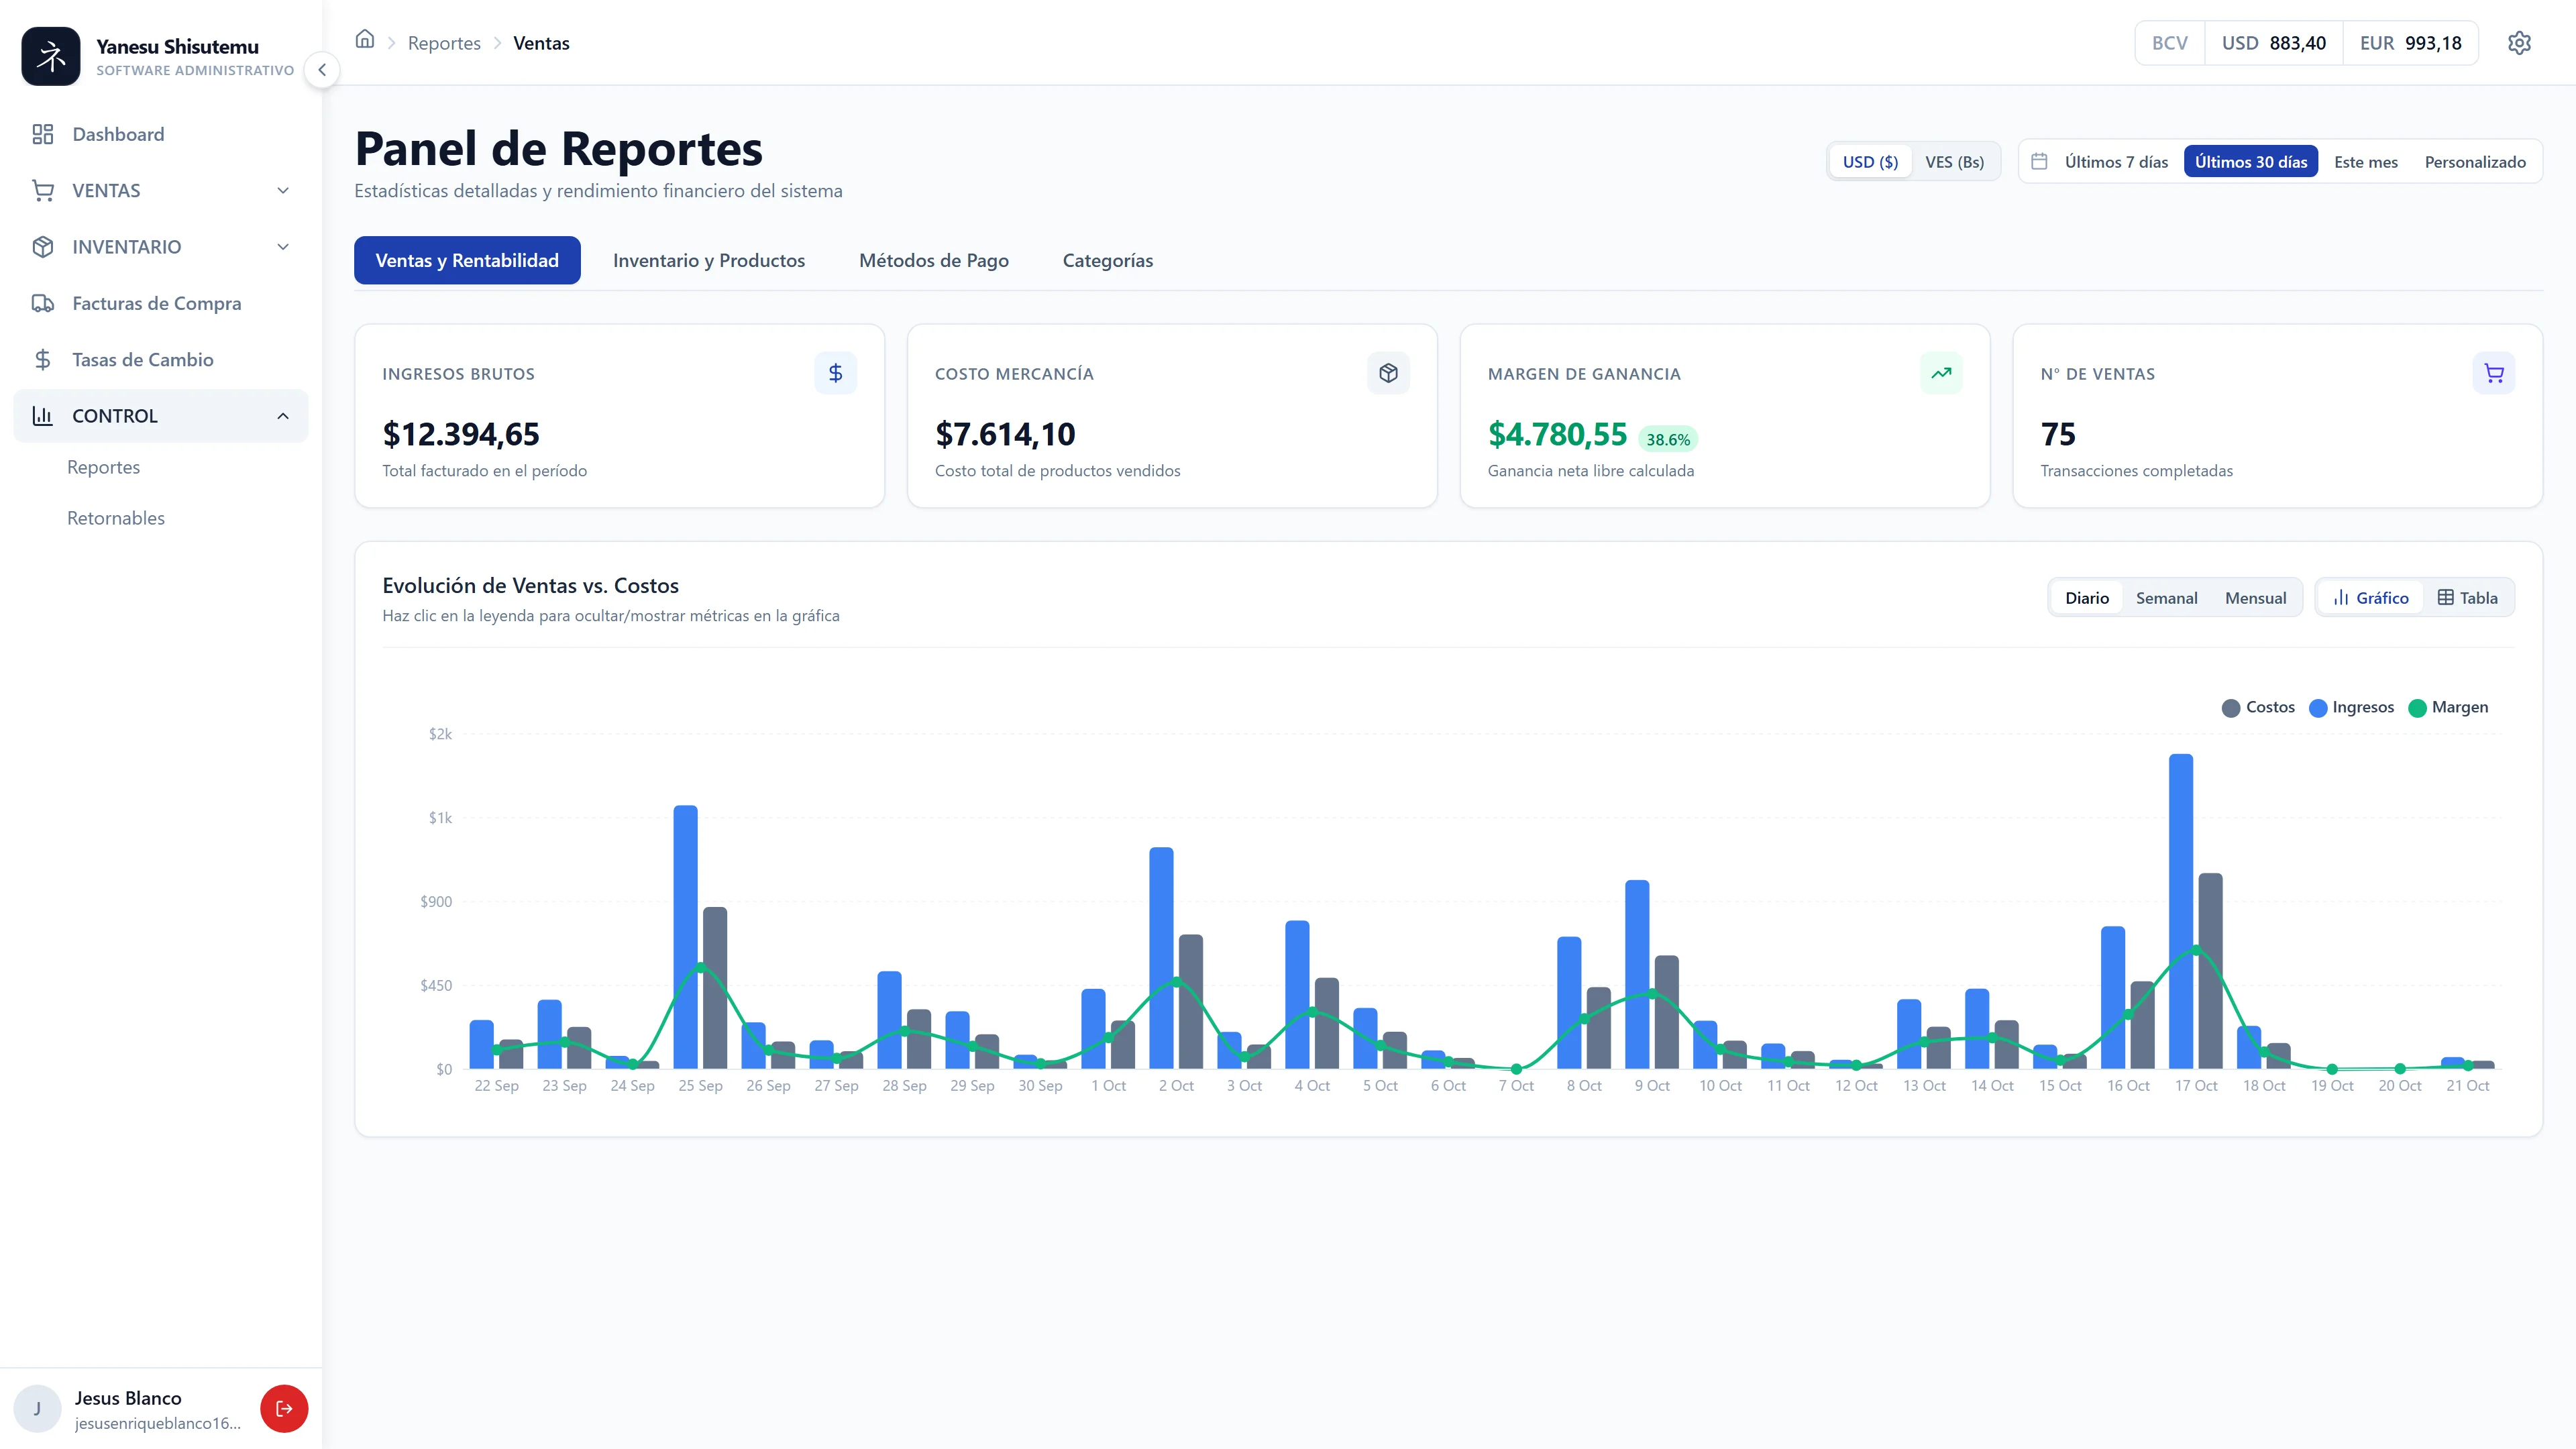Viewport: 2576px width, 1449px height.
Task: Click the Dashboard grid icon
Action: point(42,134)
